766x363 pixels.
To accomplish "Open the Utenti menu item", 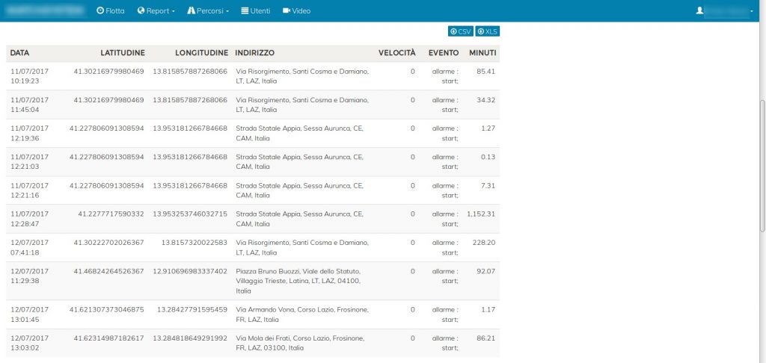I will click(x=260, y=11).
